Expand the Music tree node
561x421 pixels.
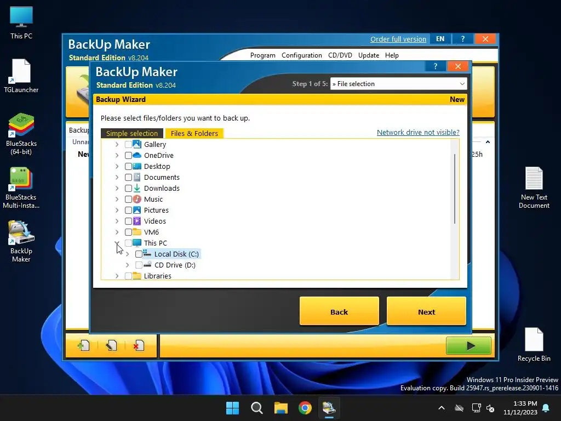point(117,199)
